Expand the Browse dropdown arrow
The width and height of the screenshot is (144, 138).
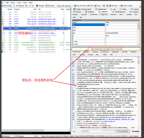coord(119,6)
